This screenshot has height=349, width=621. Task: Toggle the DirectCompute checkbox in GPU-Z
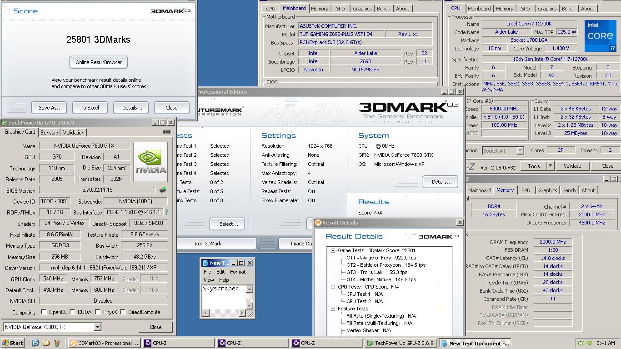tap(123, 312)
